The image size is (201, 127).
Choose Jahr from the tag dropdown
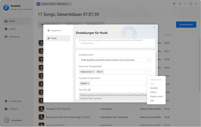point(152,100)
